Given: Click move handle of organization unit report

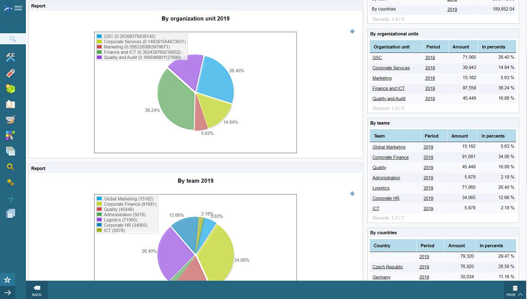Looking at the screenshot, I should pyautogui.click(x=352, y=31).
